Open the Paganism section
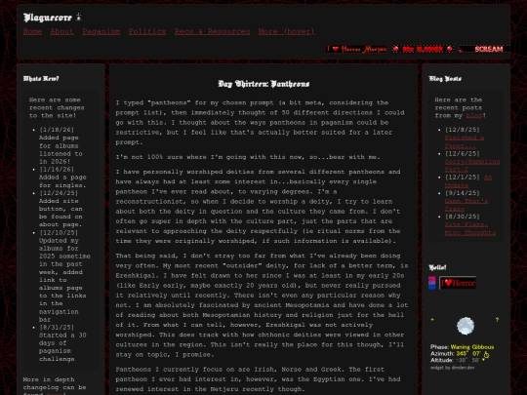Viewport: 527px width, 395px height. pyautogui.click(x=101, y=31)
